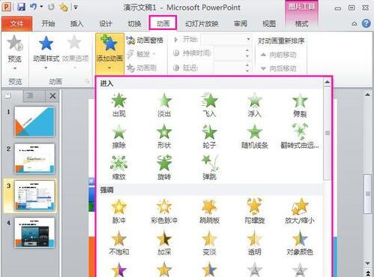This screenshot has height=277, width=374.
Task: Collapse the ribbon with caret icon
Action: click(x=355, y=24)
